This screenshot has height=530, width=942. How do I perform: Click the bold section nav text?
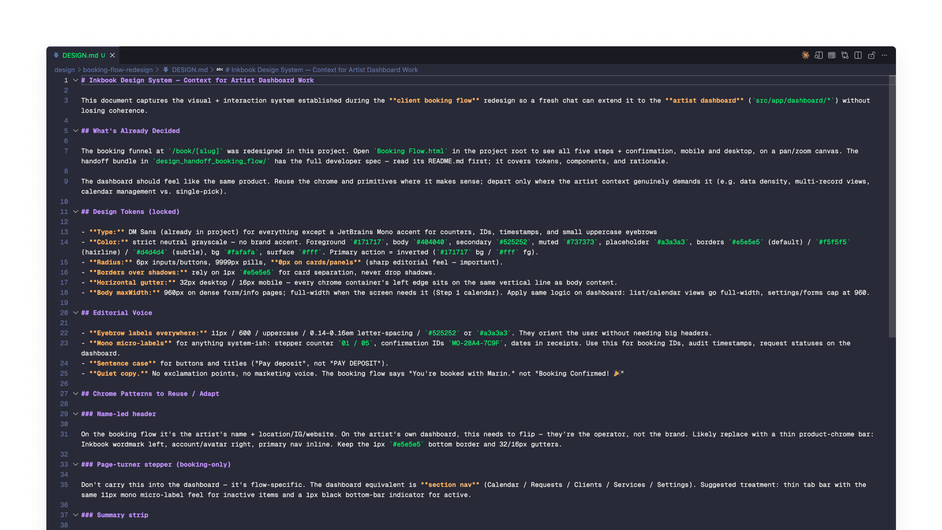(x=450, y=485)
